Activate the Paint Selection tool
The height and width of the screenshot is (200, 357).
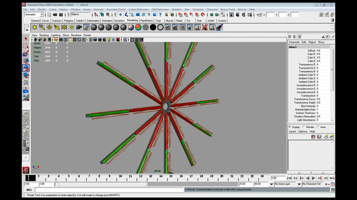point(26,53)
